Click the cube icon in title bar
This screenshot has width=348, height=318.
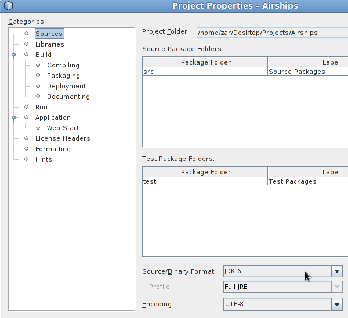tap(9, 6)
